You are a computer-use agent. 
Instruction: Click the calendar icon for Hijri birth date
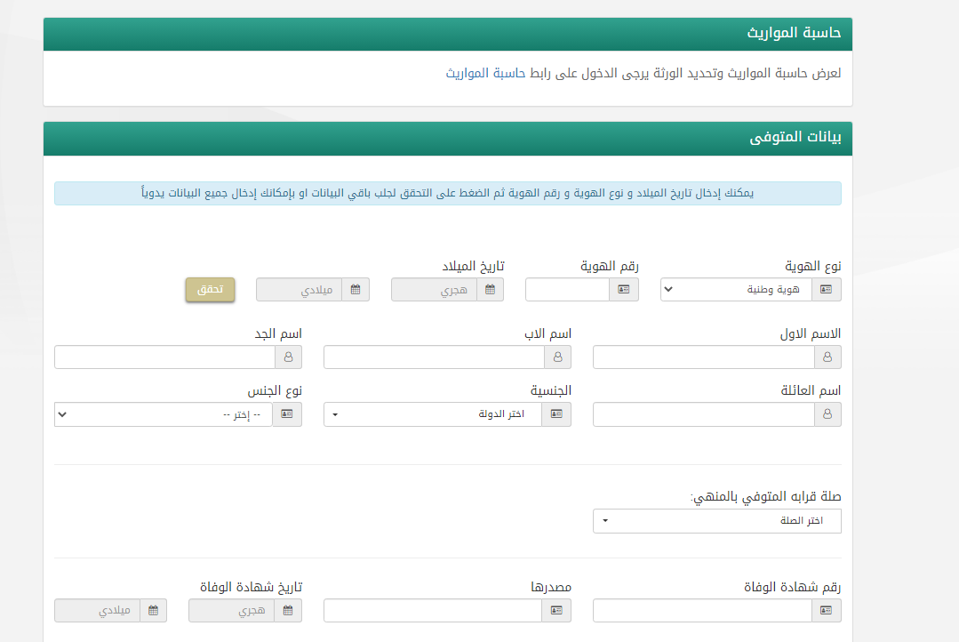point(490,290)
